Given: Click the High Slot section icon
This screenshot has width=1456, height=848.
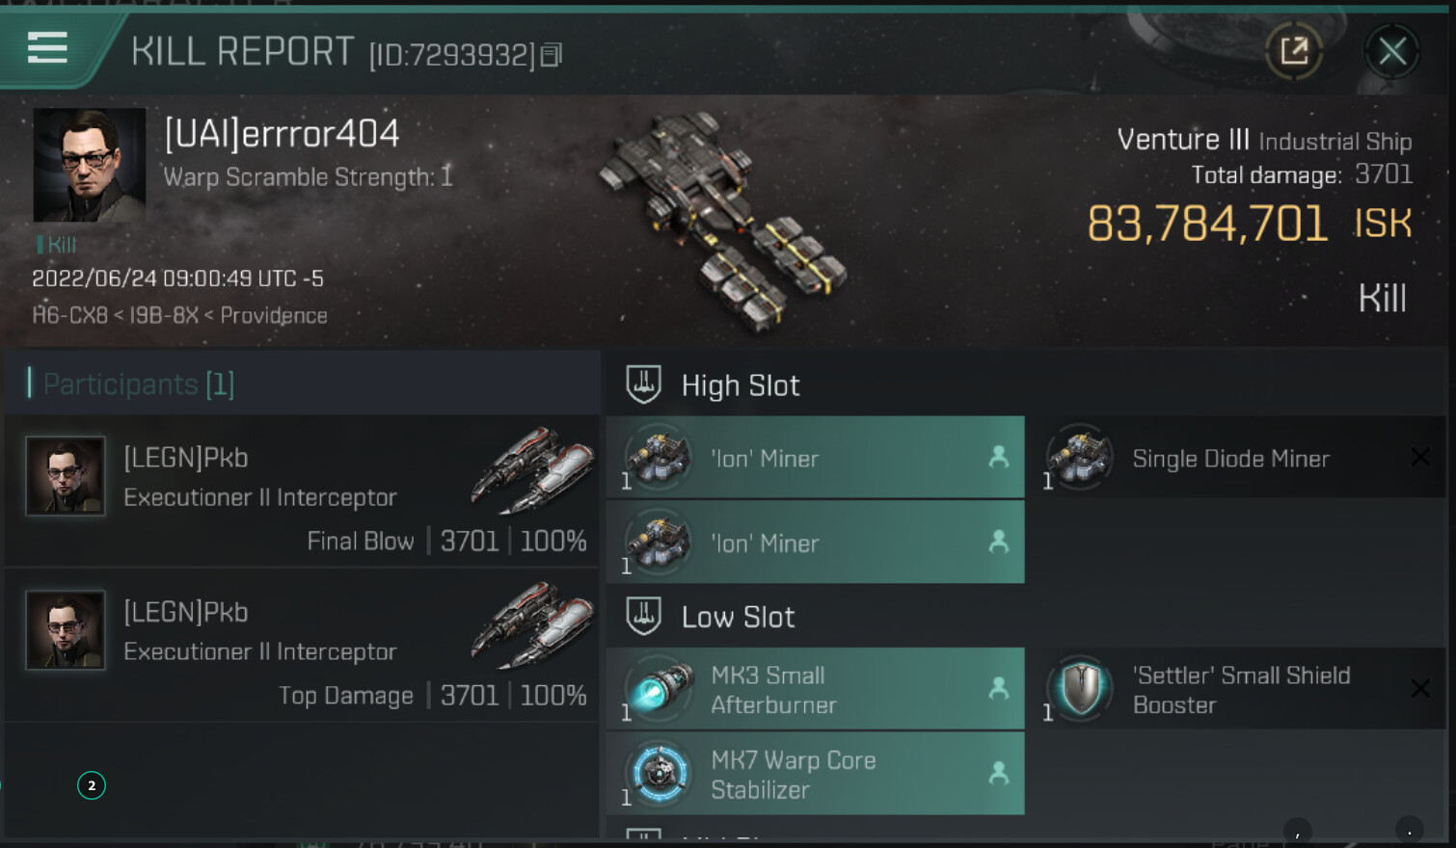Looking at the screenshot, I should (643, 384).
